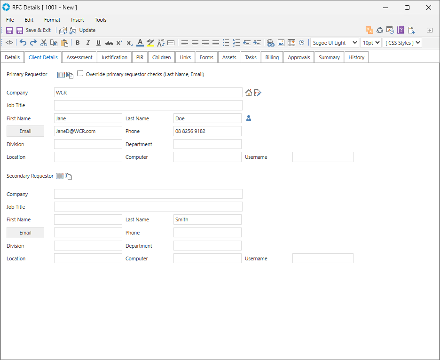Toggle bold formatting
The width and height of the screenshot is (440, 360).
point(78,43)
